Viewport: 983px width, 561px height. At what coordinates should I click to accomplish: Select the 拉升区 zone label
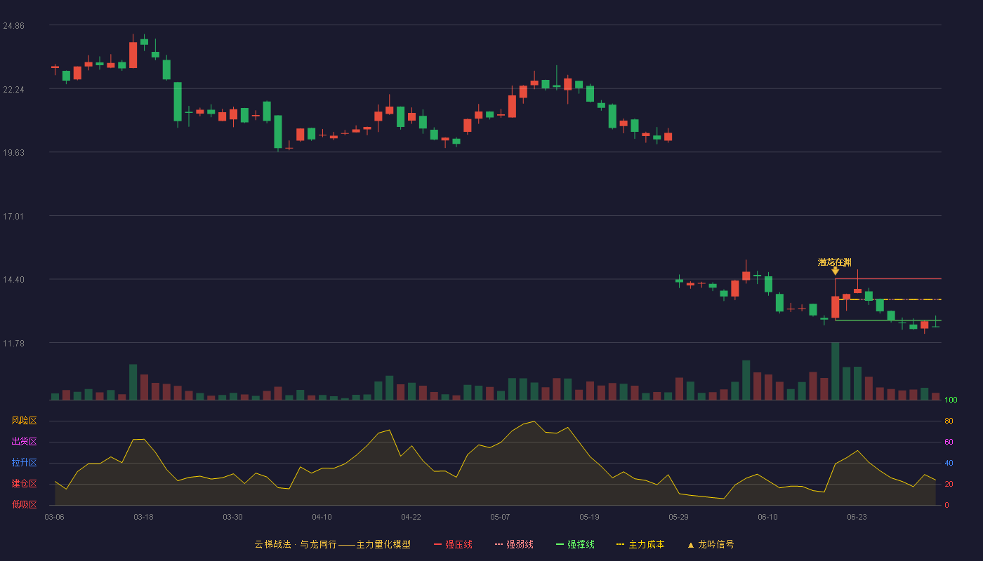click(24, 463)
